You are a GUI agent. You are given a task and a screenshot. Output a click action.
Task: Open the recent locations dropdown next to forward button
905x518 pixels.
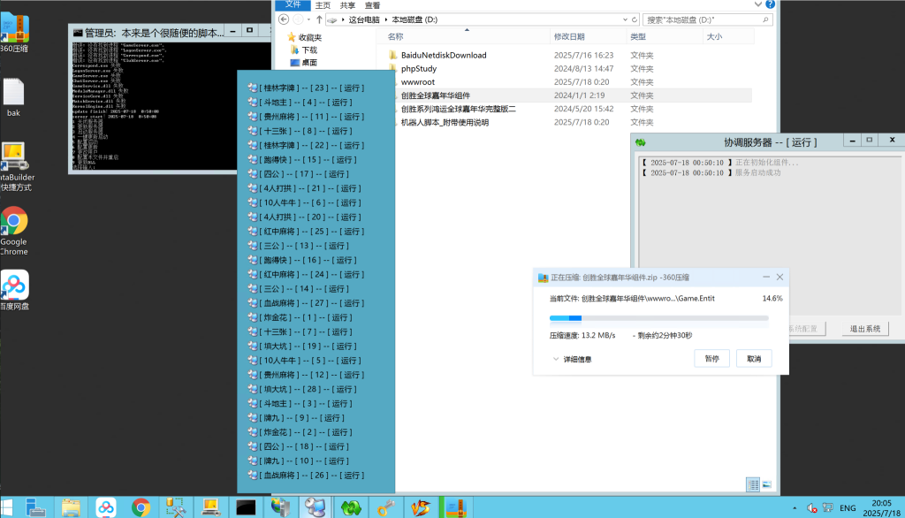307,19
